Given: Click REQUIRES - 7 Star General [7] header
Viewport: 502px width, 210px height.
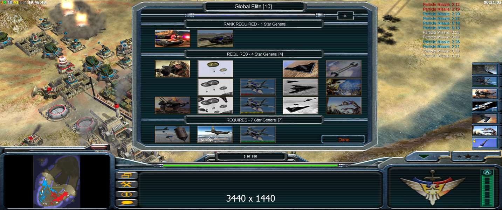Looking at the screenshot, I should click(254, 120).
